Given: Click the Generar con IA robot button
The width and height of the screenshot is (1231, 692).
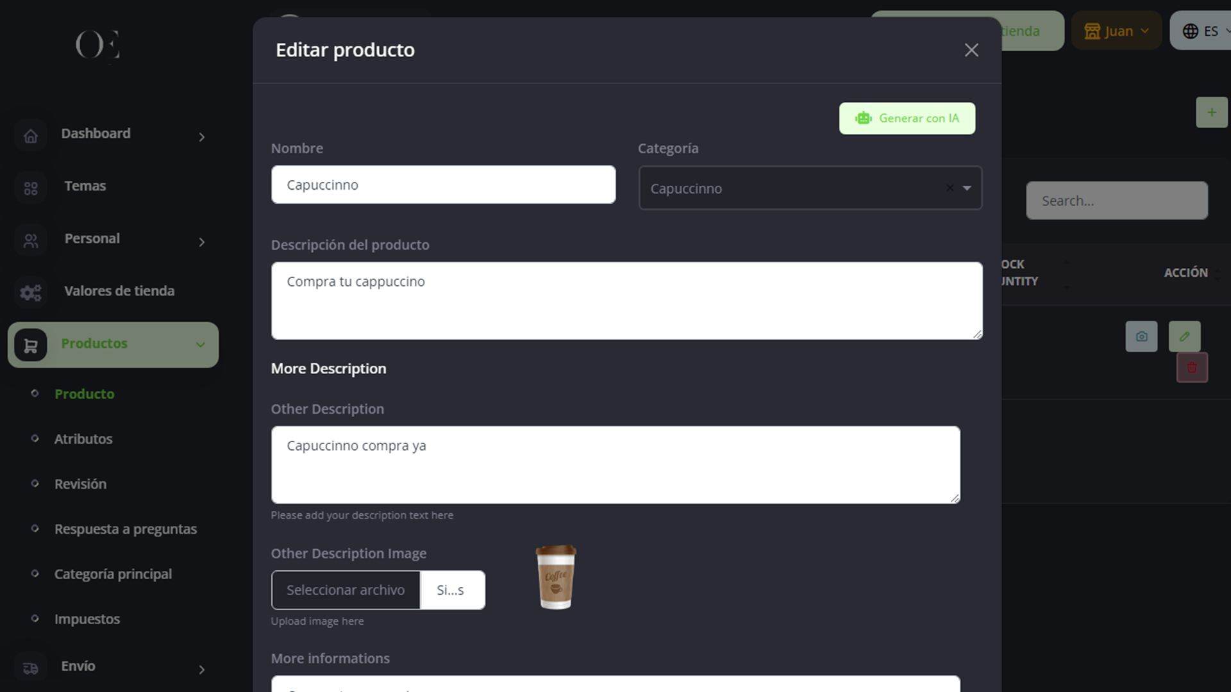Looking at the screenshot, I should (x=907, y=119).
